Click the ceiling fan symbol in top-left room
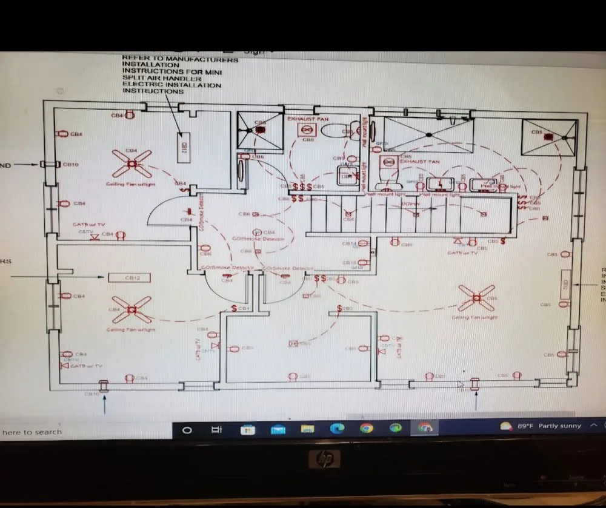This screenshot has height=508, width=606. point(132,164)
